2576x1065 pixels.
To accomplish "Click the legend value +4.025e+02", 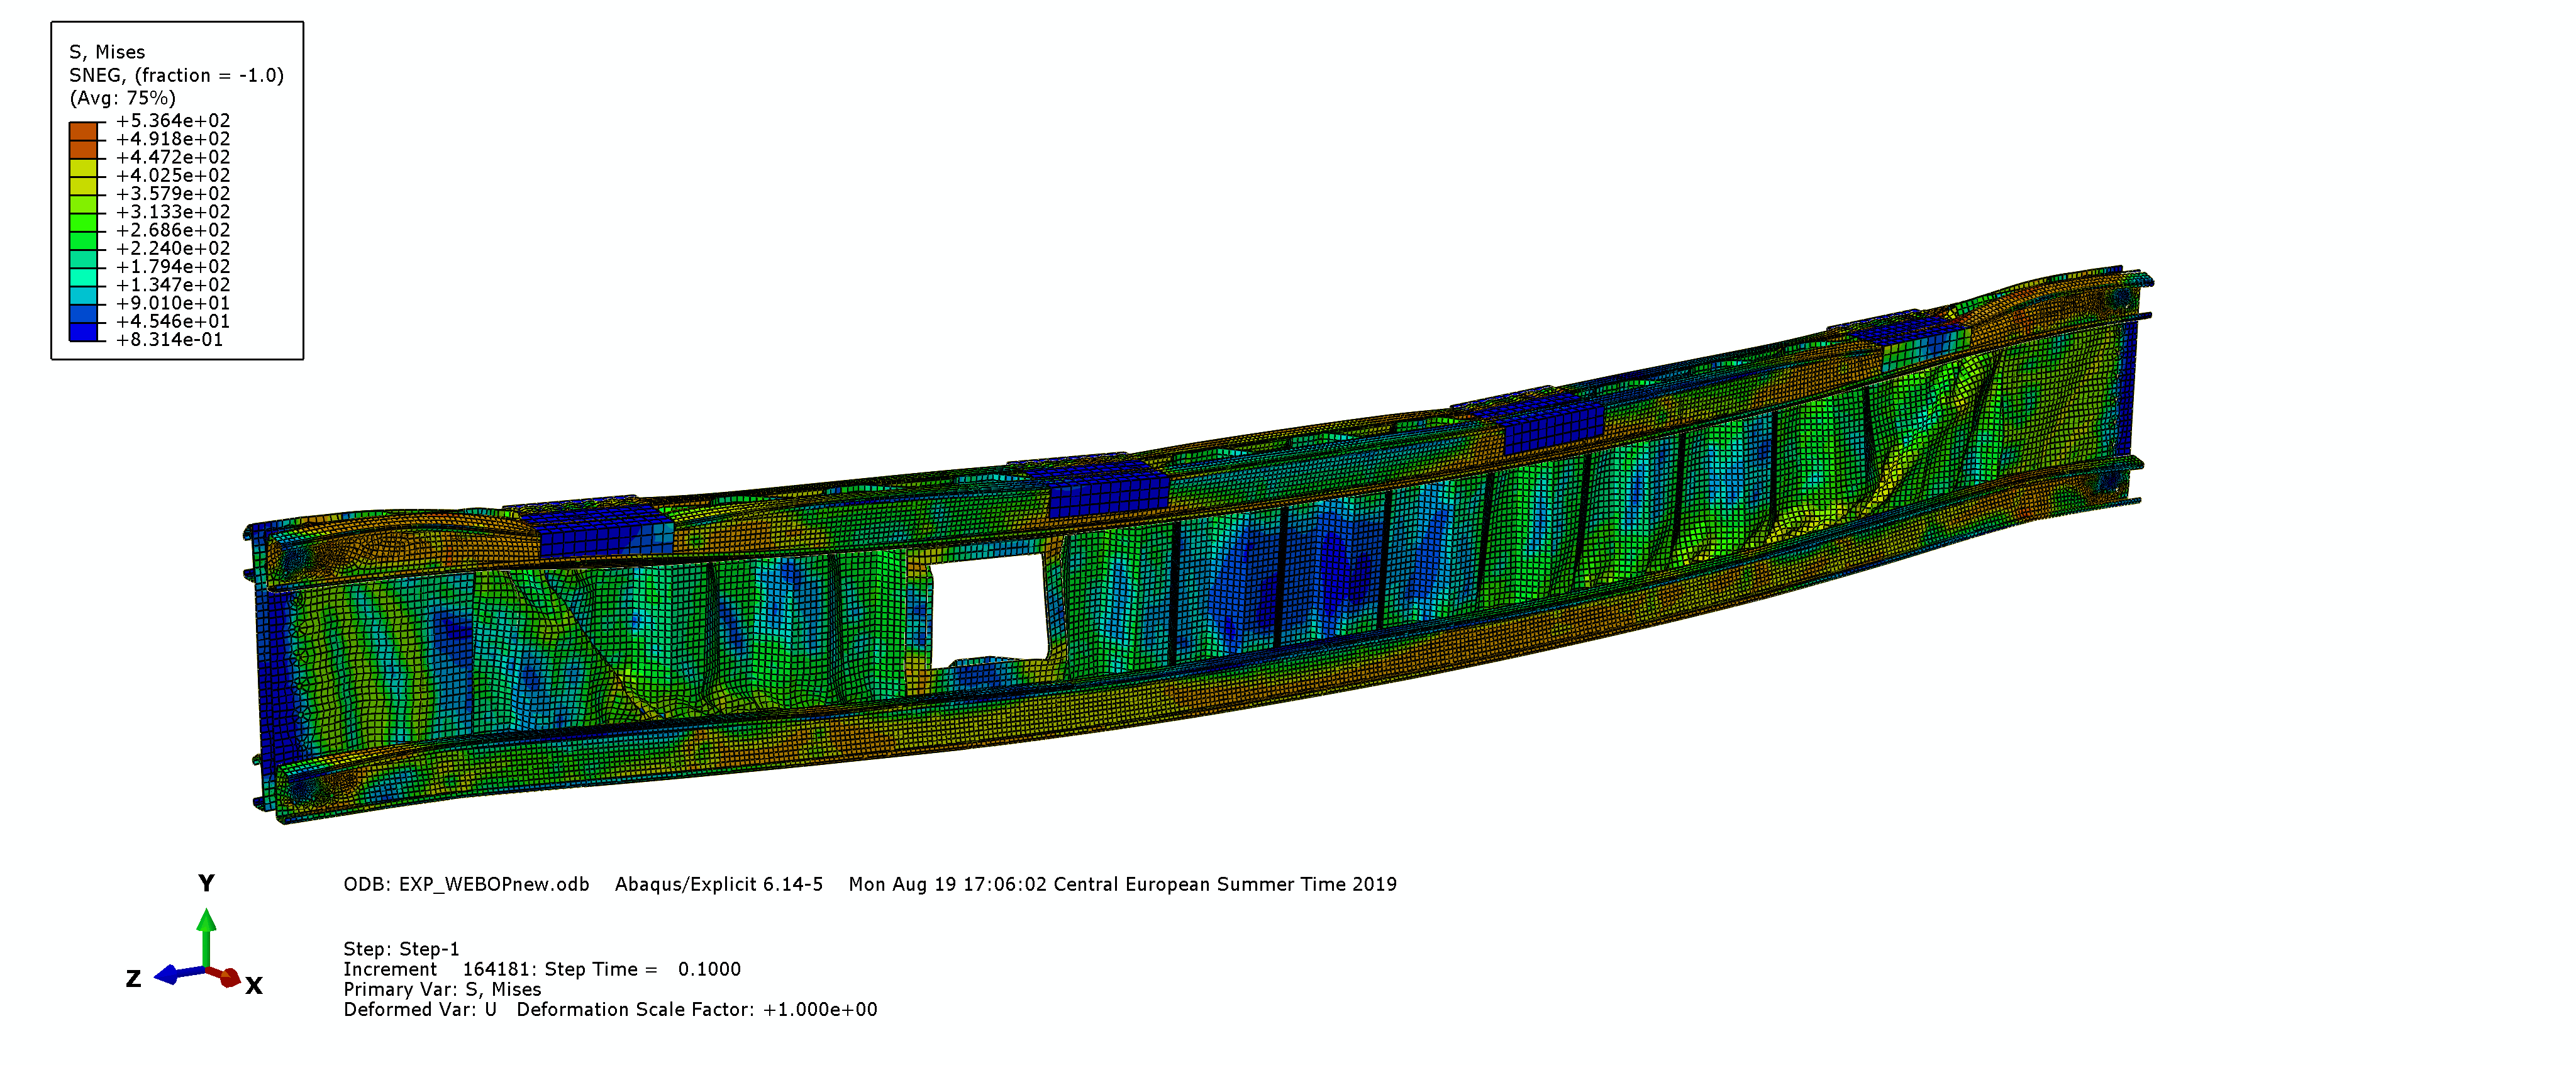I will tap(173, 175).
